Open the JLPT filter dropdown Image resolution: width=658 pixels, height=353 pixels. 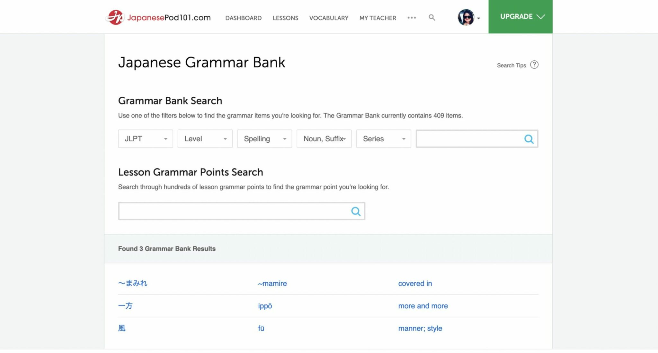pyautogui.click(x=145, y=139)
